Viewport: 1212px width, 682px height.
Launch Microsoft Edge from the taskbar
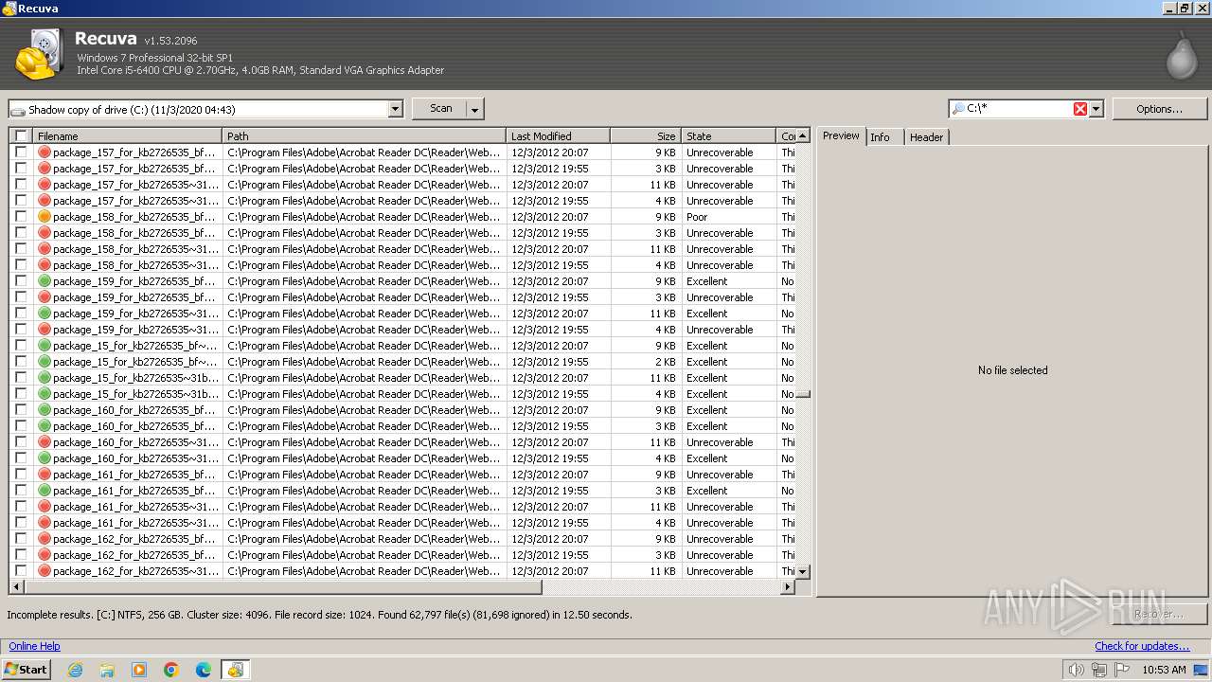point(204,670)
